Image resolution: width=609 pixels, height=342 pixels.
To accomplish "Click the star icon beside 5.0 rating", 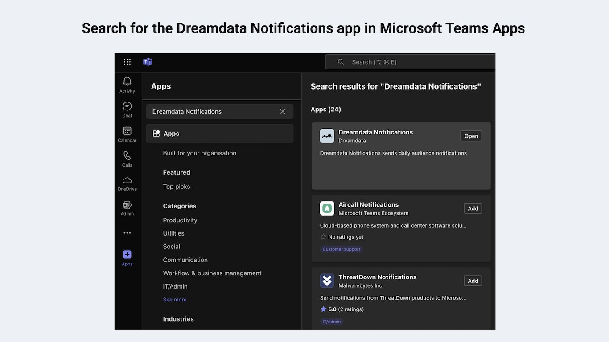I will 324,309.
